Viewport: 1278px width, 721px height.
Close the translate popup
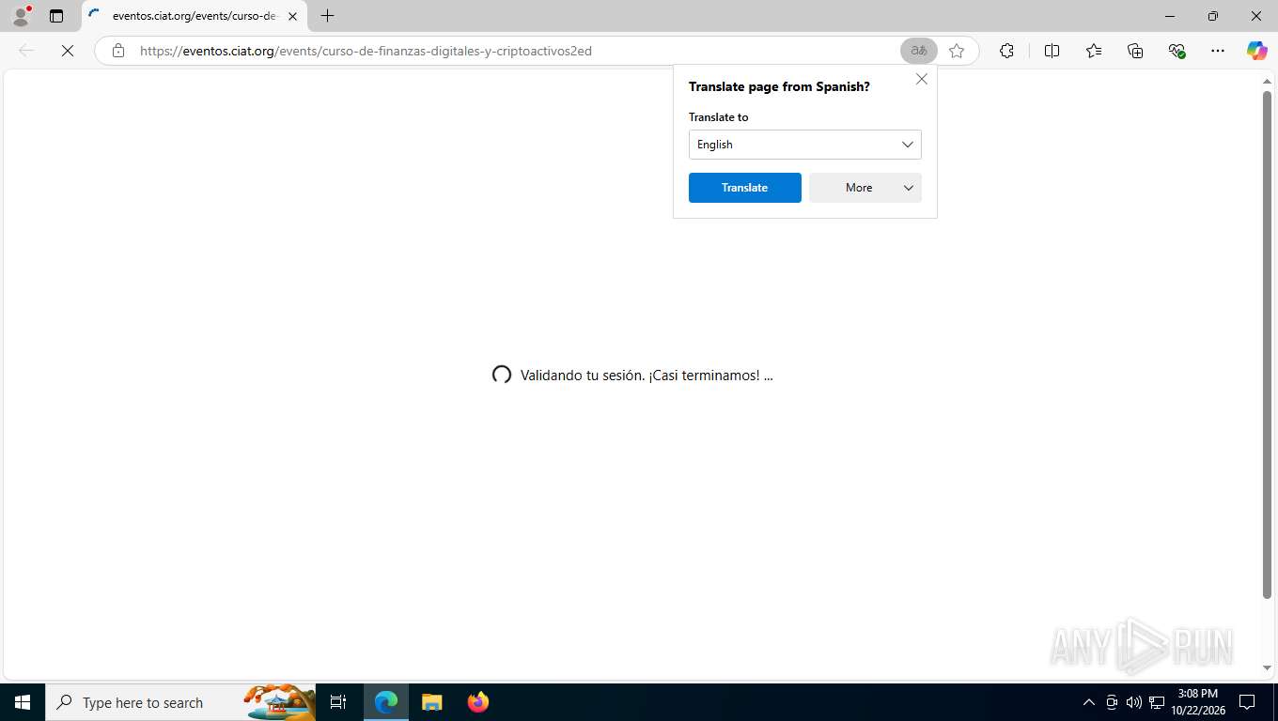[x=922, y=79]
